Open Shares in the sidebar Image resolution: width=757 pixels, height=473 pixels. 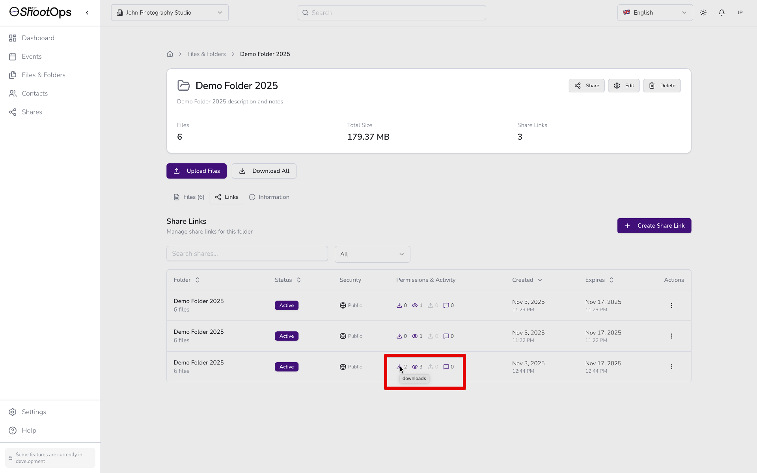tap(32, 112)
